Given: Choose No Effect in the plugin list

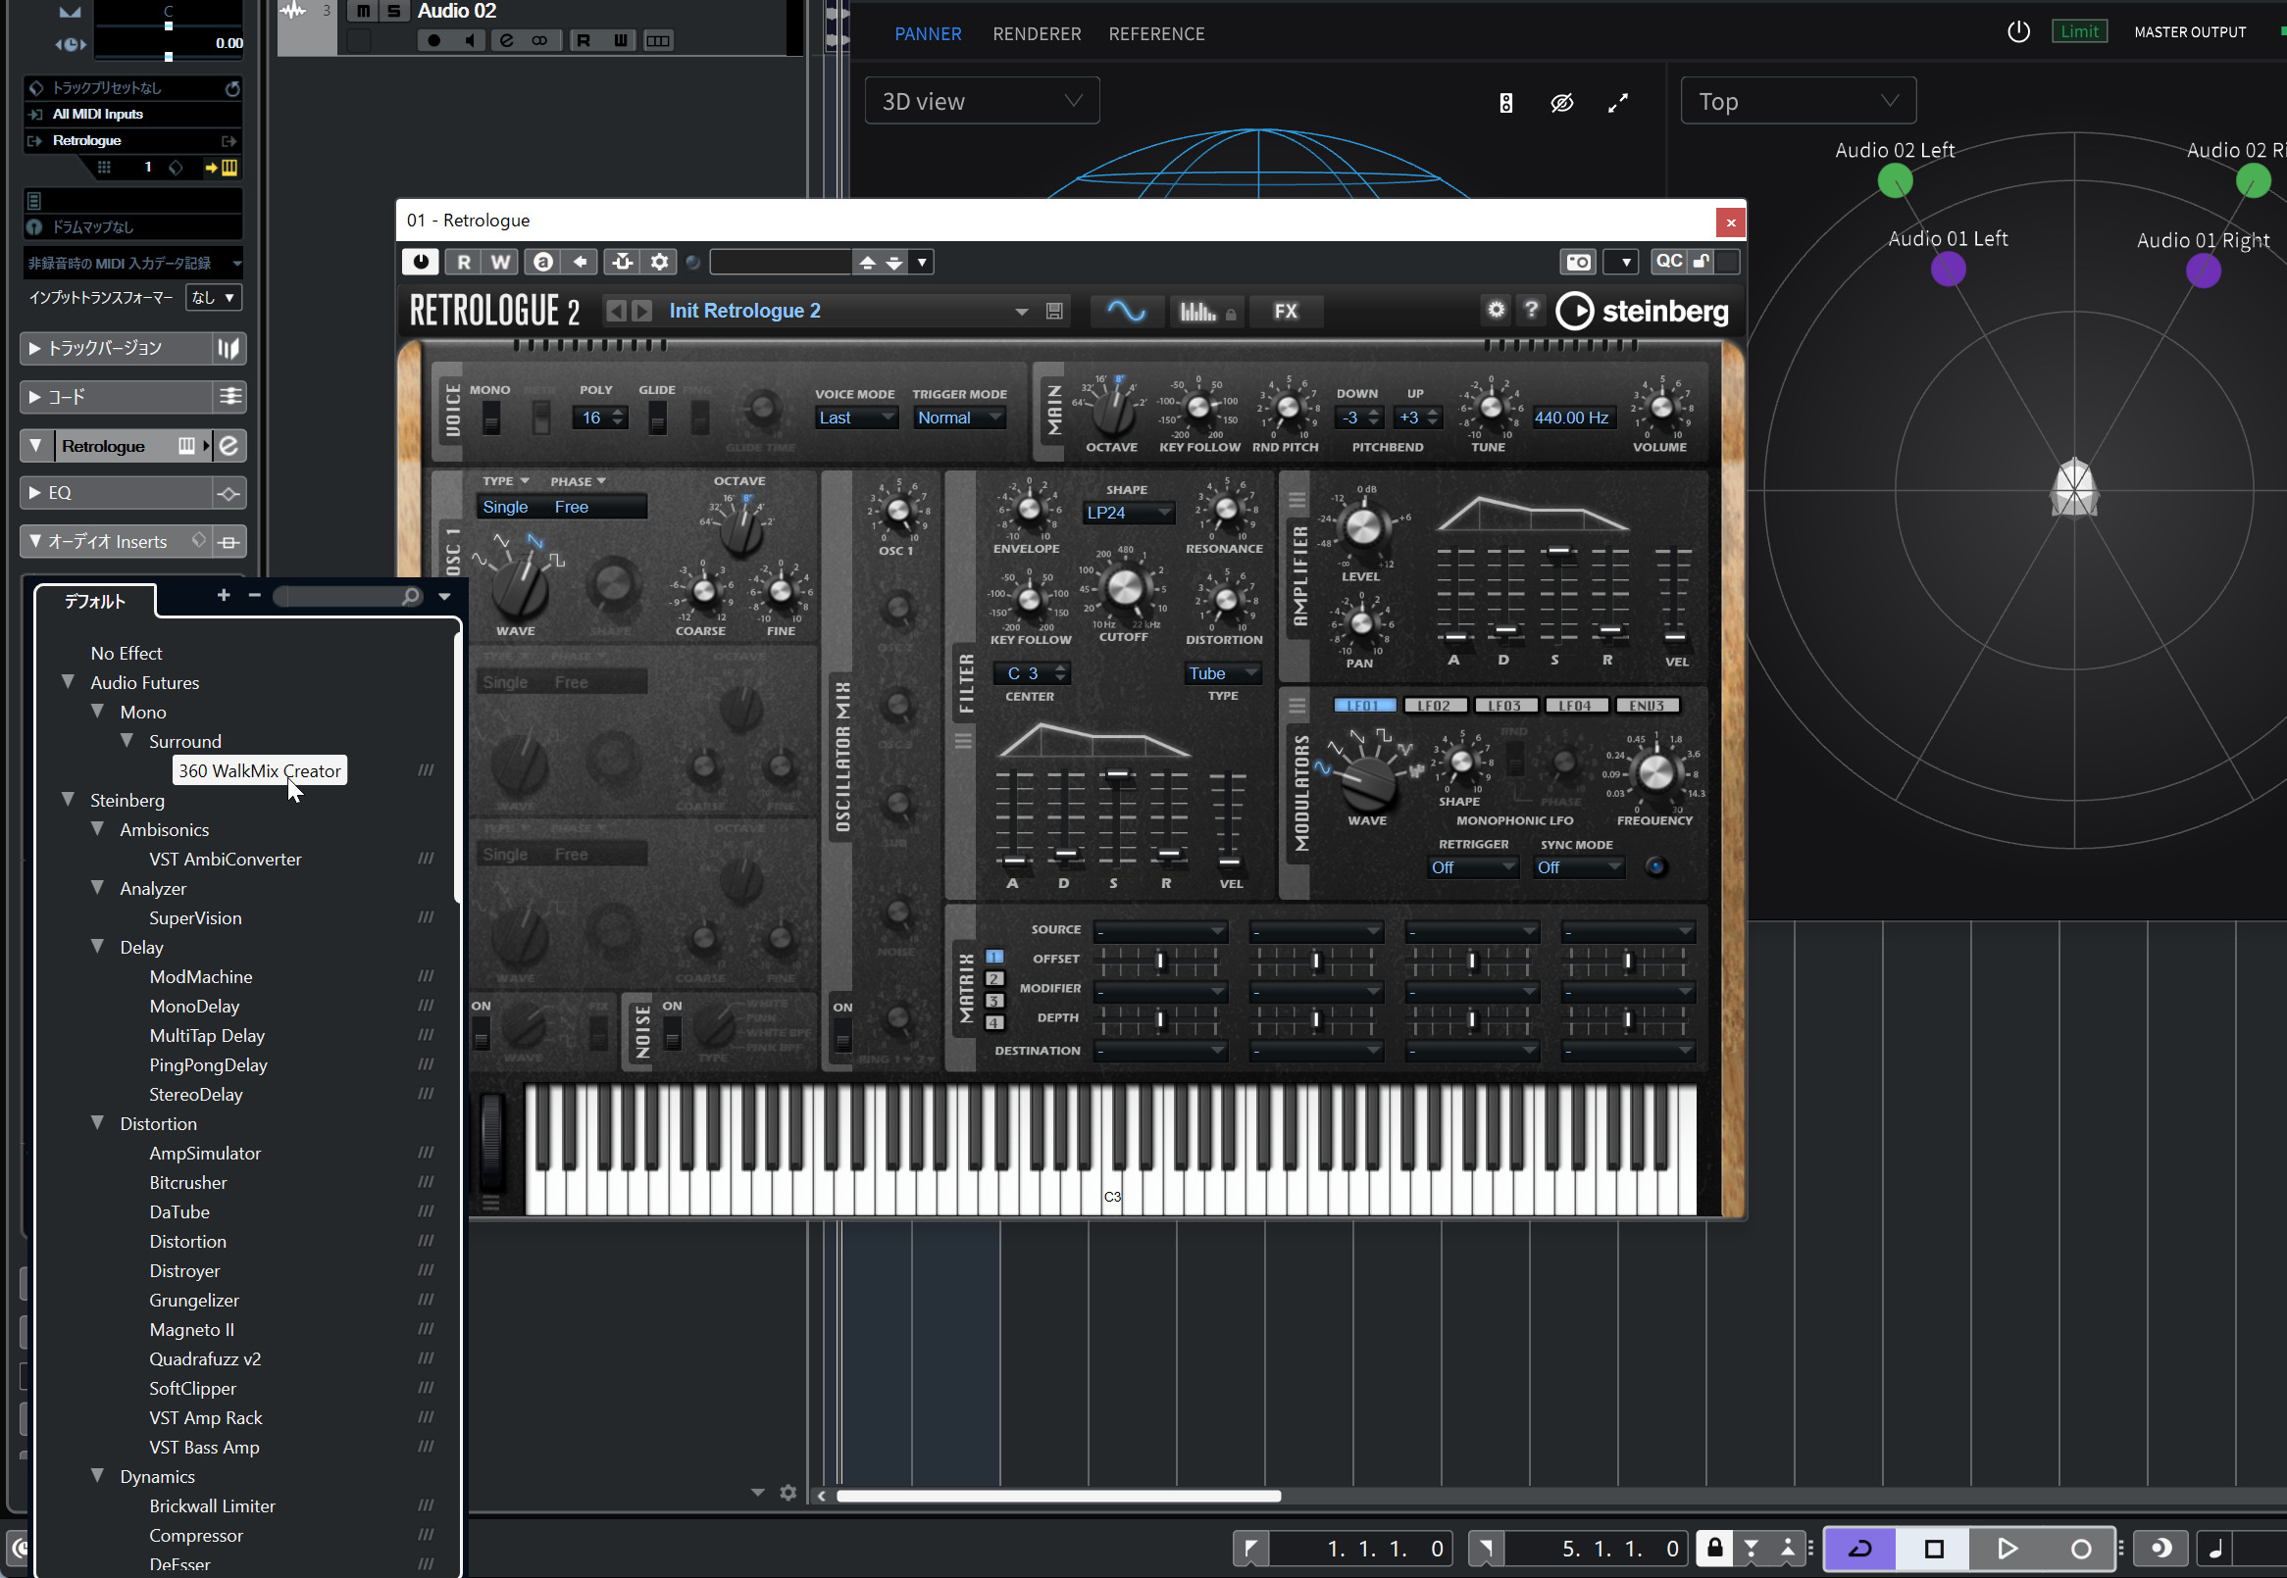Looking at the screenshot, I should point(126,653).
